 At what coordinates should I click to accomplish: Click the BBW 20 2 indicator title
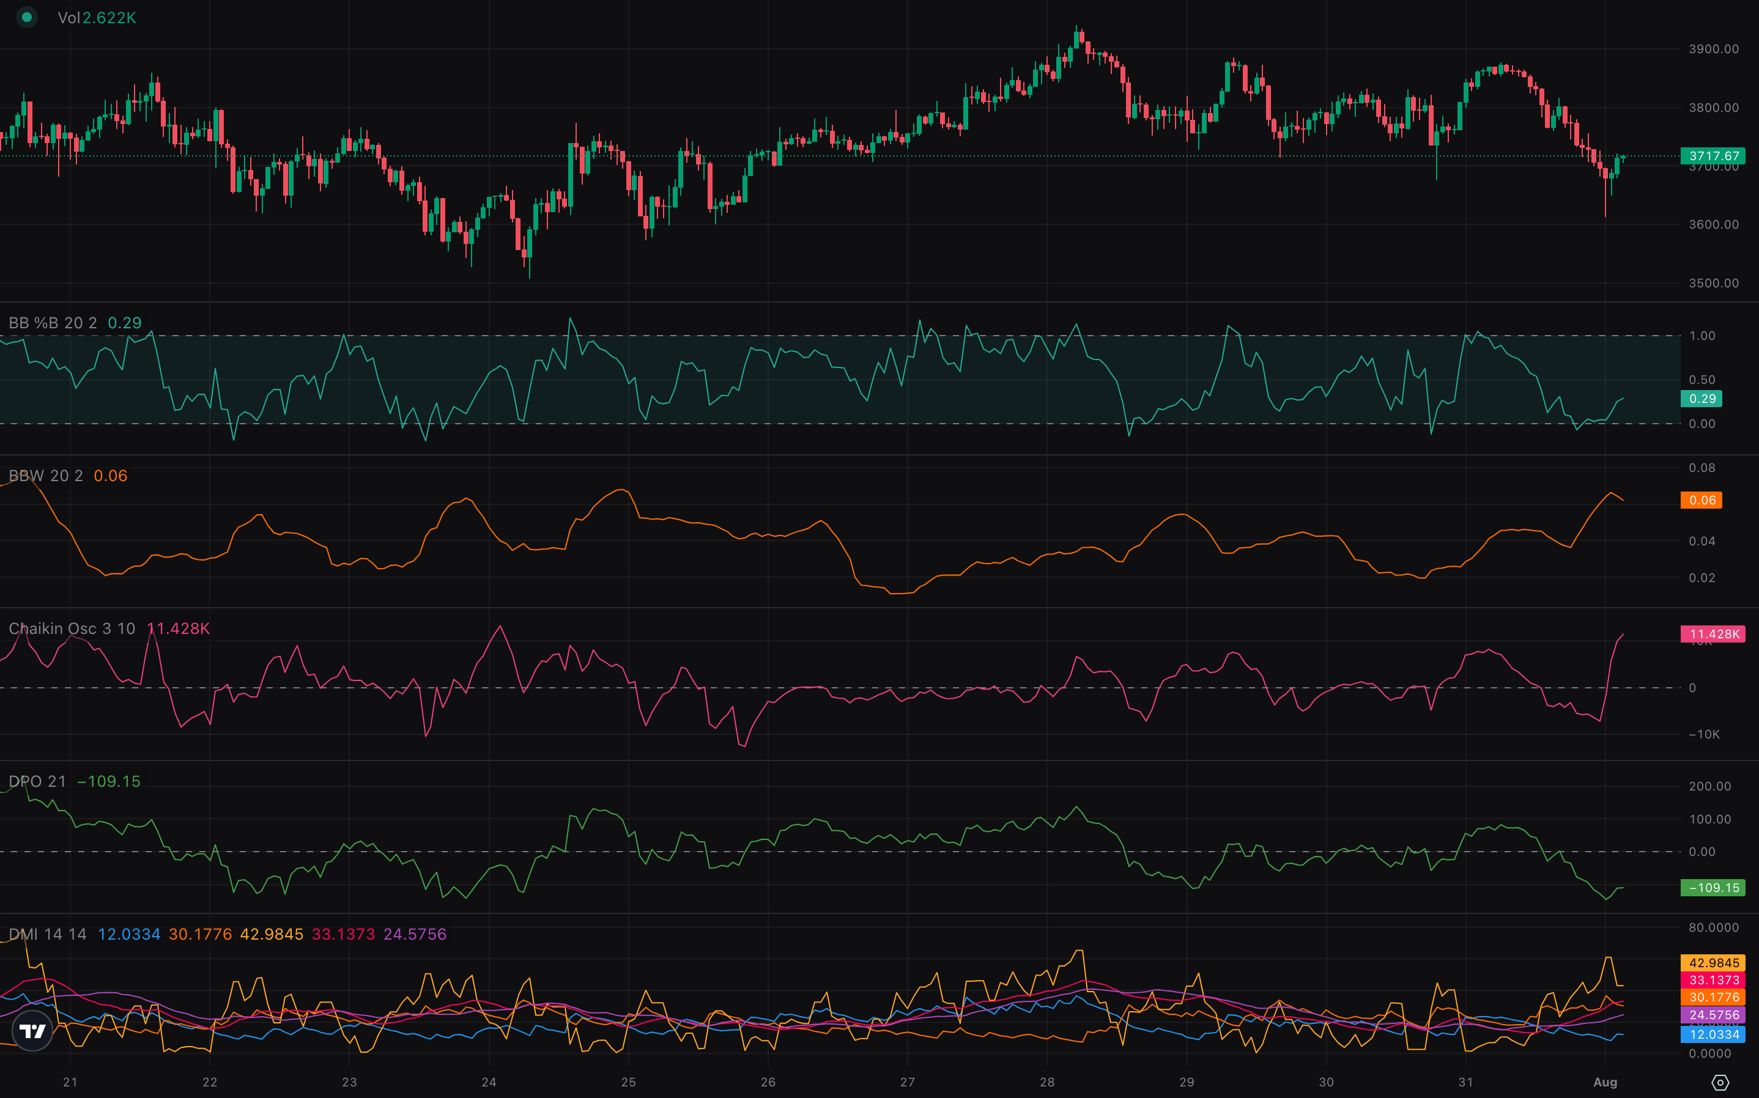coord(45,476)
